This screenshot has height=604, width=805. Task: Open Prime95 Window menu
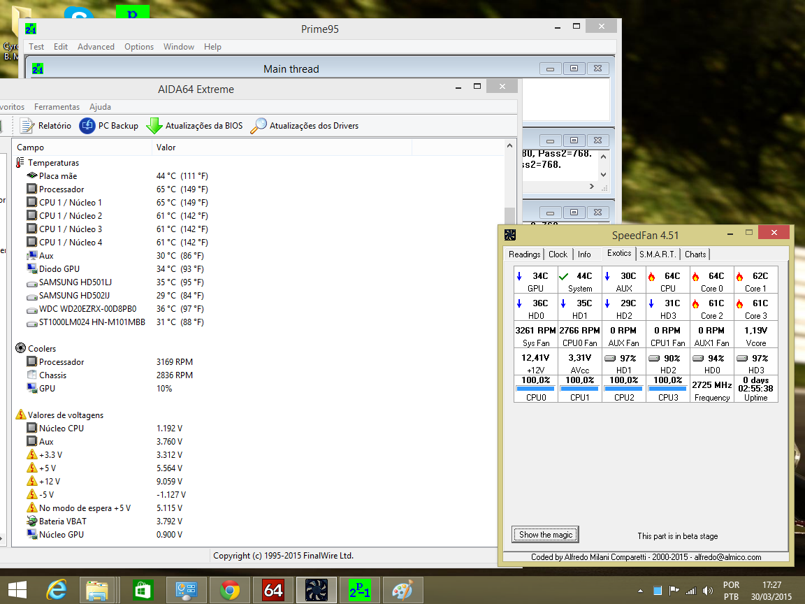point(179,47)
